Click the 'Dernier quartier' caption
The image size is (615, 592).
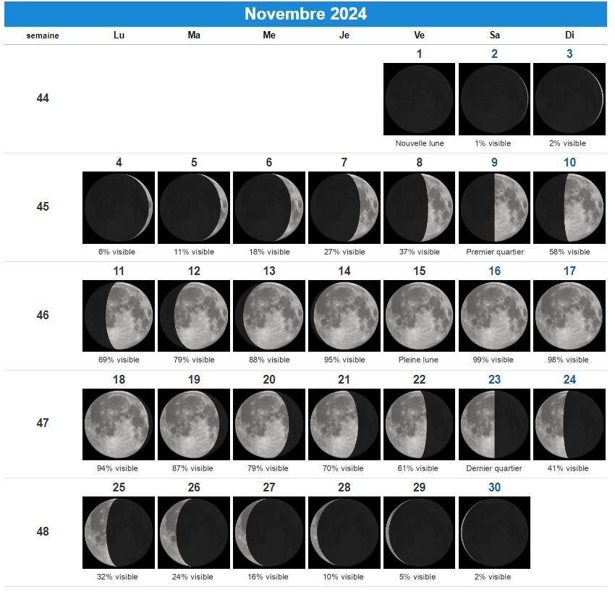(x=493, y=468)
